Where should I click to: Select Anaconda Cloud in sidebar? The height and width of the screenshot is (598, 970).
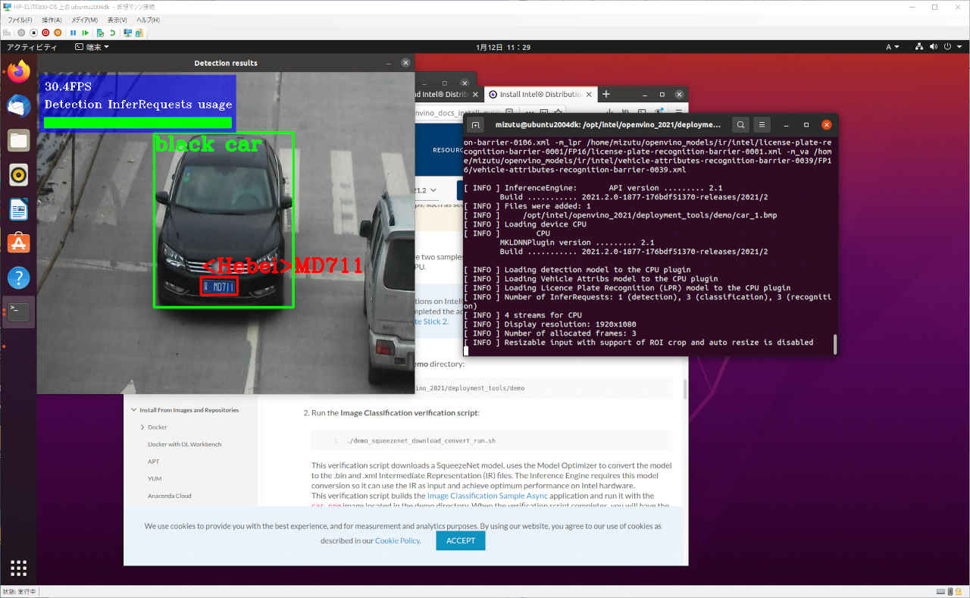[170, 496]
